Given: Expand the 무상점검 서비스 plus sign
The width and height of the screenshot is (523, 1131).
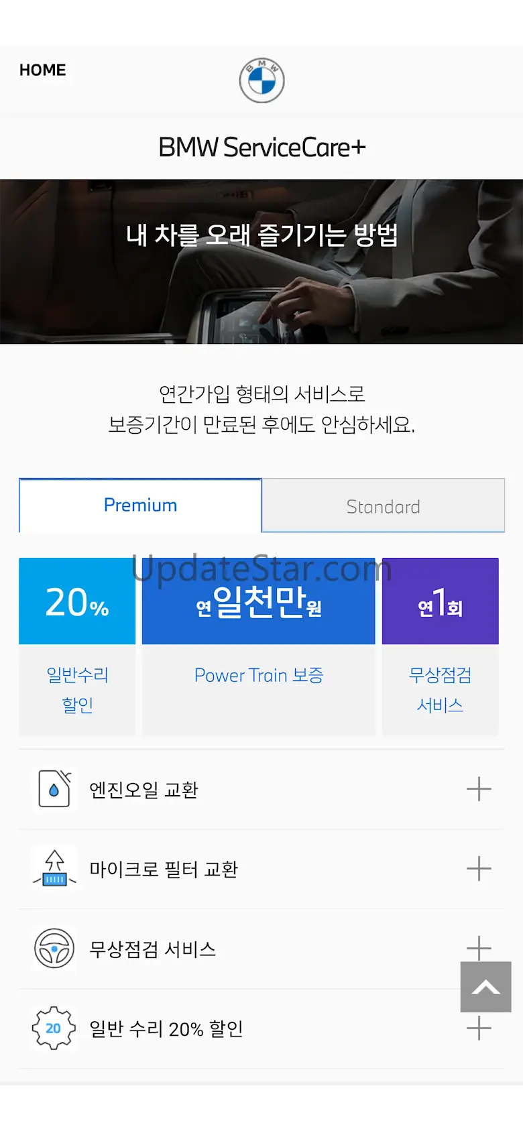Looking at the screenshot, I should 479,947.
